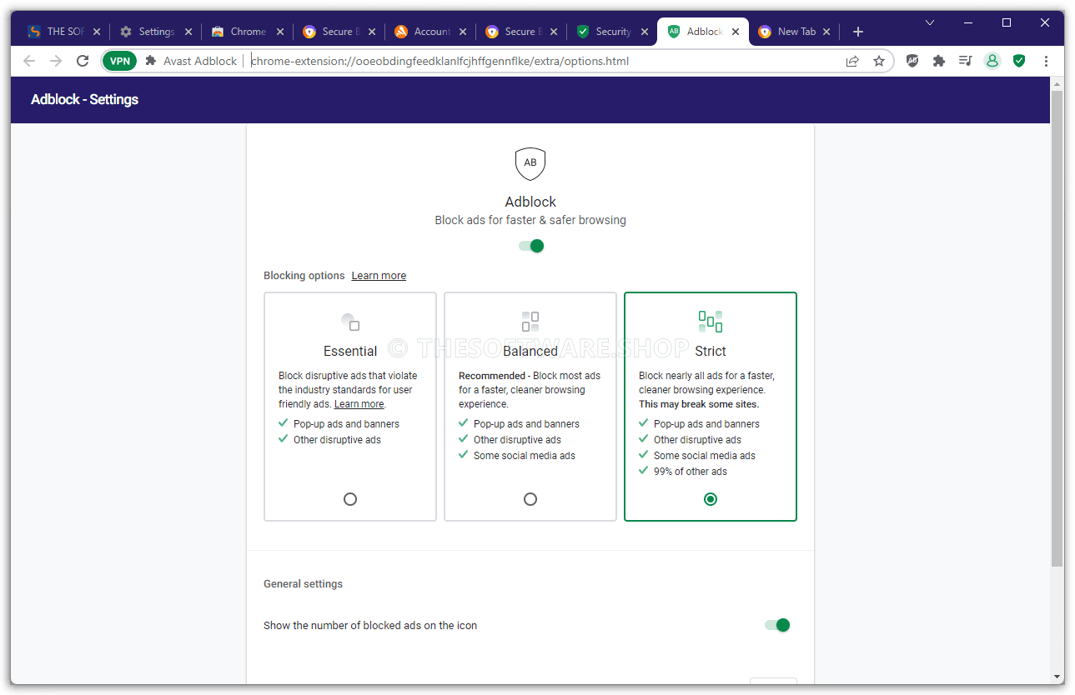1075x695 pixels.
Task: Select the Balanced radio button
Action: 530,499
